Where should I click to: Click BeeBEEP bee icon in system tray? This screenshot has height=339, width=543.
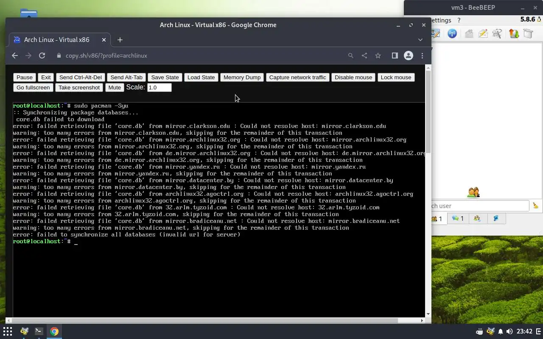[490, 331]
